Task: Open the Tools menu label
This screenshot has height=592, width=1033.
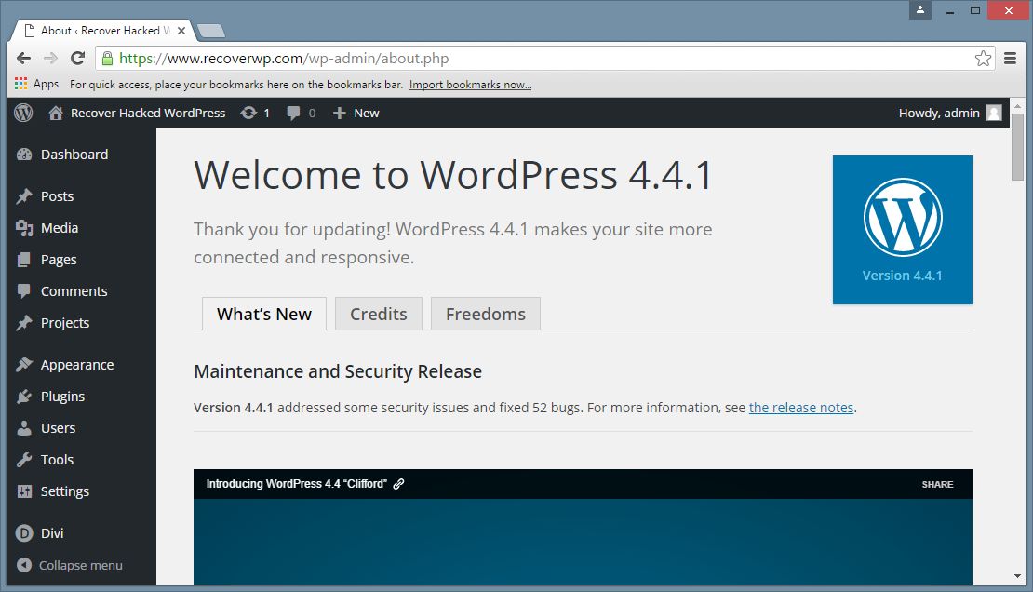Action: coord(58,460)
